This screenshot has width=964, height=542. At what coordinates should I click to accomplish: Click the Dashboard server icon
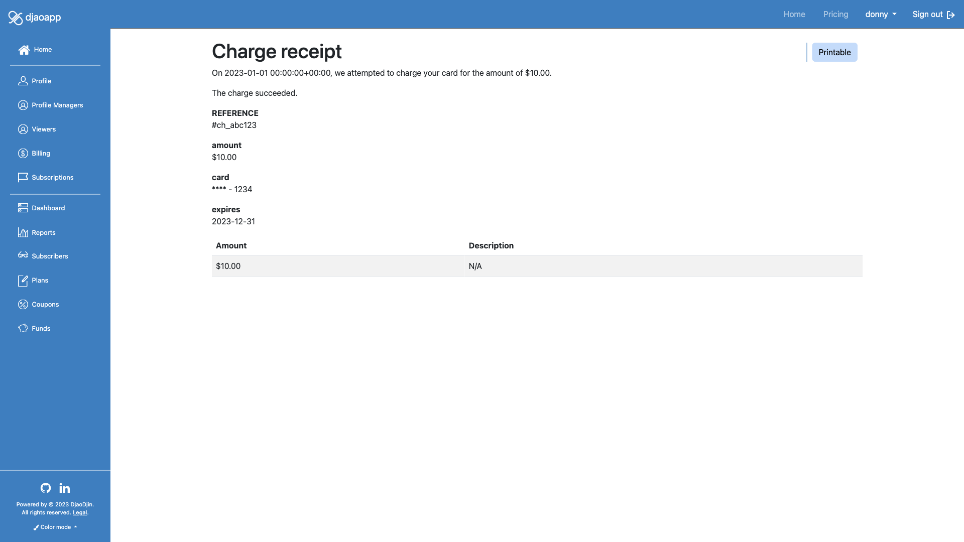coord(23,208)
